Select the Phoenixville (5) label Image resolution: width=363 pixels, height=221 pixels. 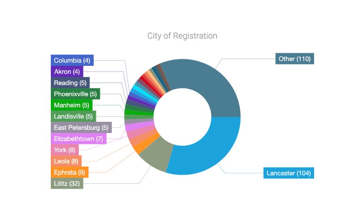coord(75,94)
